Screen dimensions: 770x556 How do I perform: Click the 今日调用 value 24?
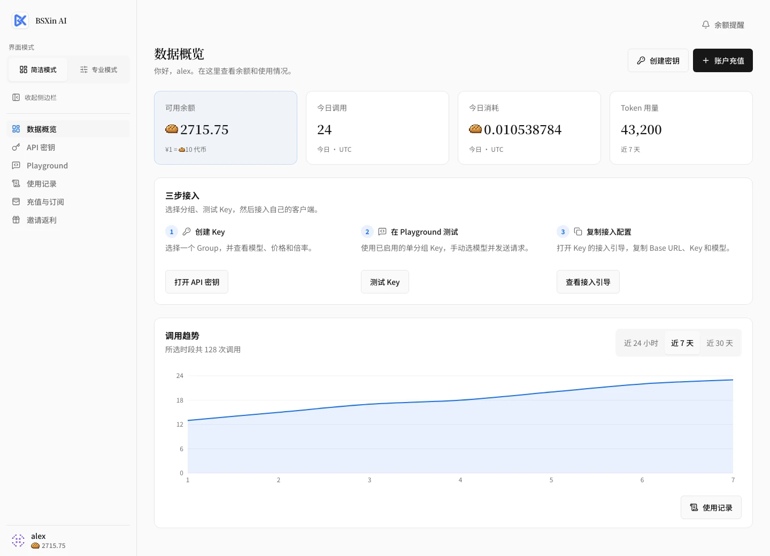tap(325, 129)
